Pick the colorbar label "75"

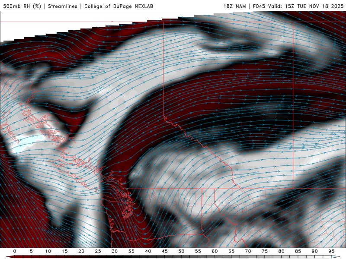[x=265, y=251]
